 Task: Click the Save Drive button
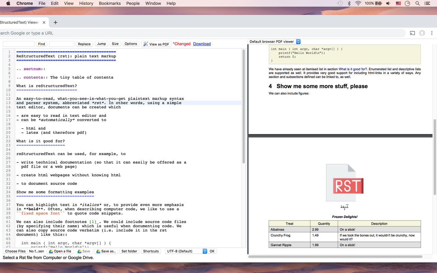click(x=84, y=251)
